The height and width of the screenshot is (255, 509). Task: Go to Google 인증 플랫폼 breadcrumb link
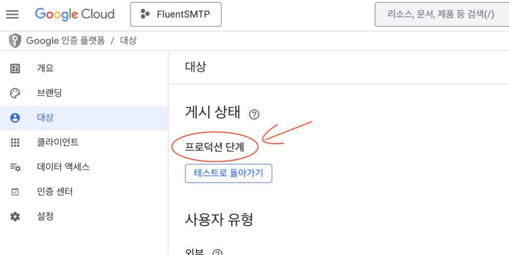point(66,41)
